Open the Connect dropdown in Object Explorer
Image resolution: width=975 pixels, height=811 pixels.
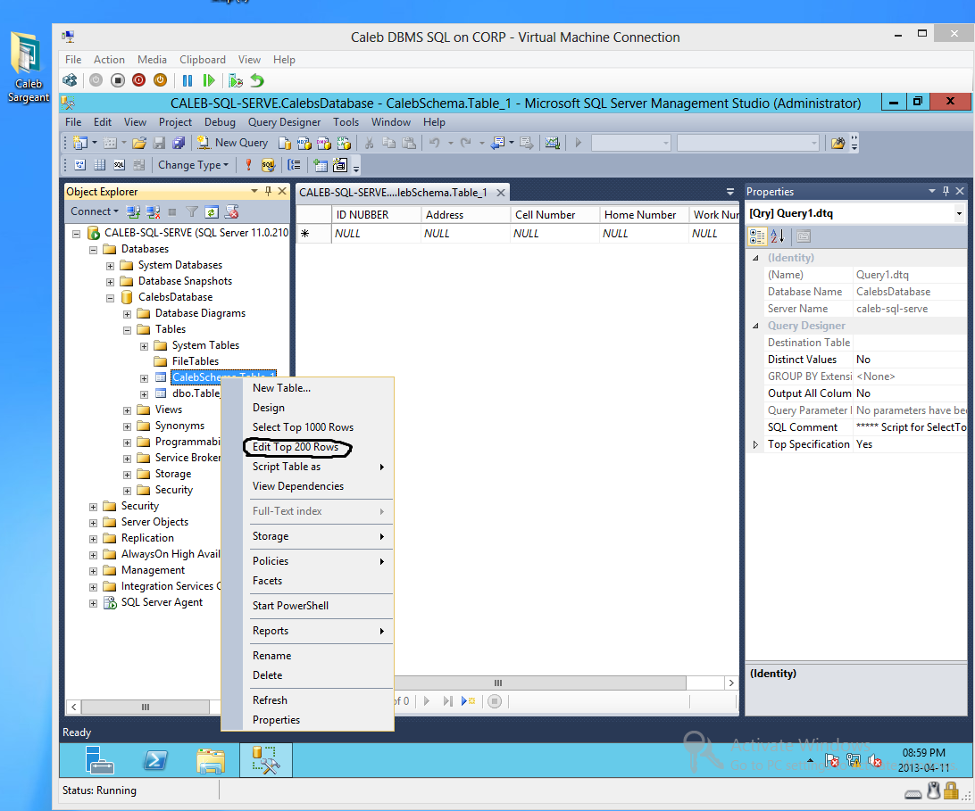click(95, 211)
